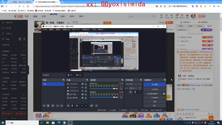Move the source up in the Sources panel
Screen dimensions: 222x125
pos(82,106)
